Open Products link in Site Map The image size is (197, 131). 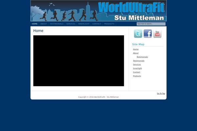click(x=137, y=76)
